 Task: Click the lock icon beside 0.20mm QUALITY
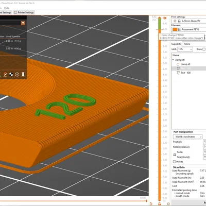pyautogui.click(x=179, y=21)
